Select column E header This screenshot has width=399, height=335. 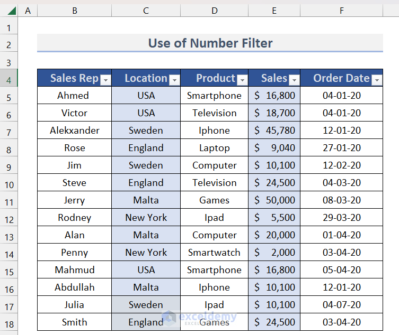click(x=274, y=11)
